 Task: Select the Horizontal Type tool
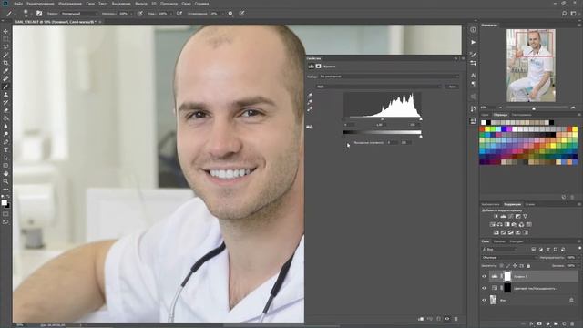pyautogui.click(x=5, y=149)
